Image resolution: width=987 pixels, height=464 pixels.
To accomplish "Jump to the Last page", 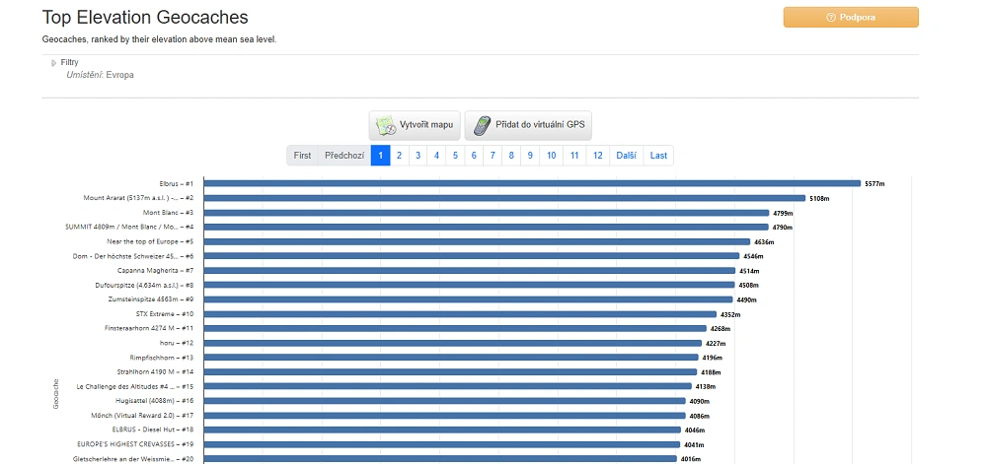I will click(658, 156).
